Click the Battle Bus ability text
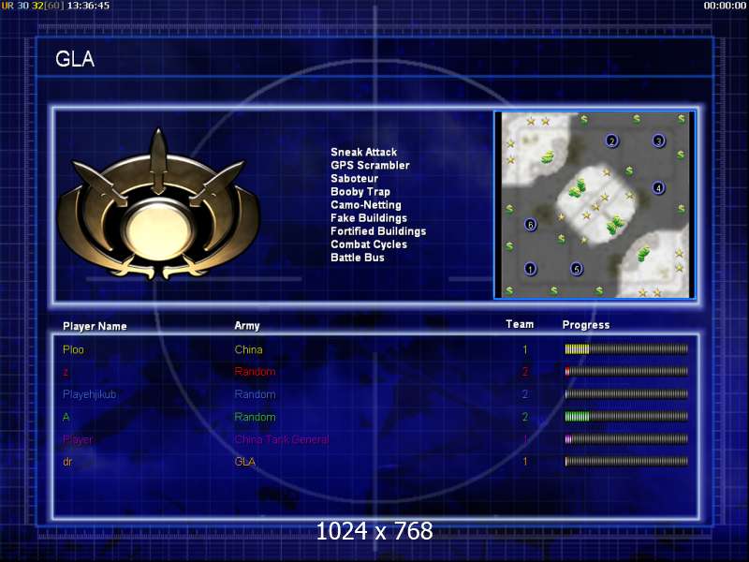 (x=358, y=258)
